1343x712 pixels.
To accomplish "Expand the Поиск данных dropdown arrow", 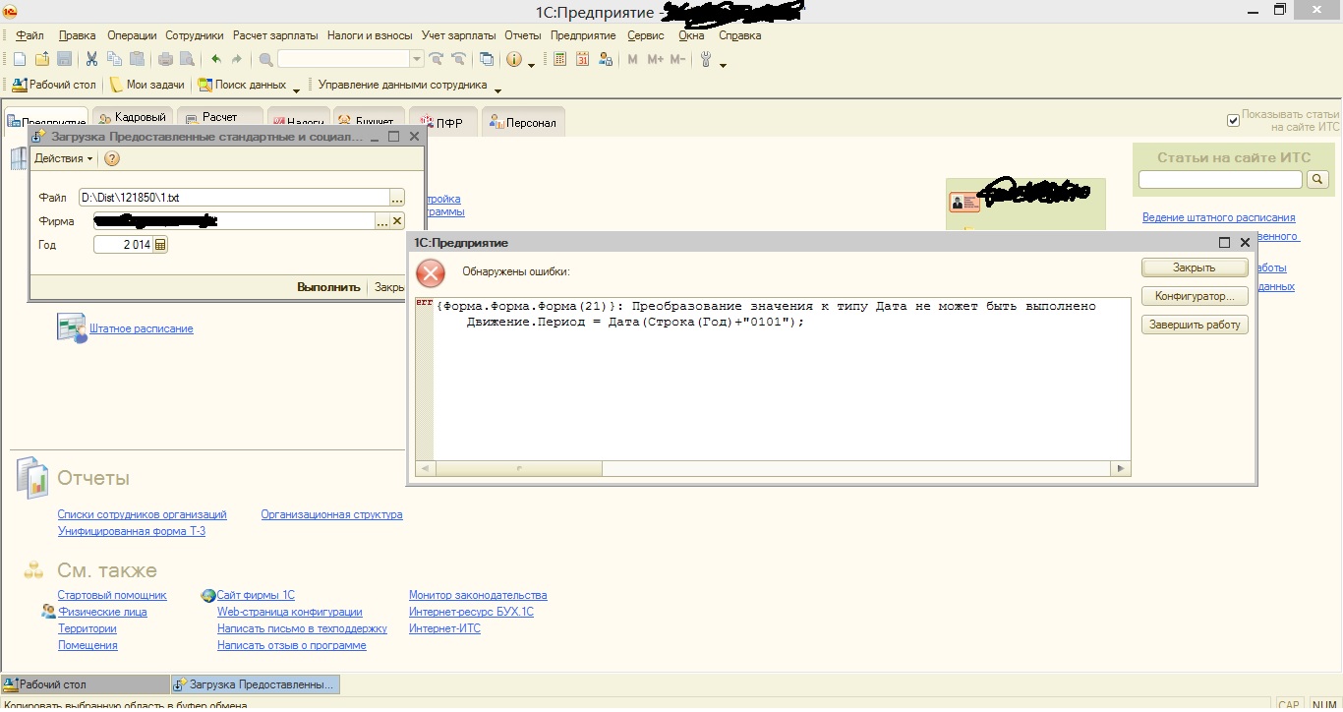I will 297,89.
